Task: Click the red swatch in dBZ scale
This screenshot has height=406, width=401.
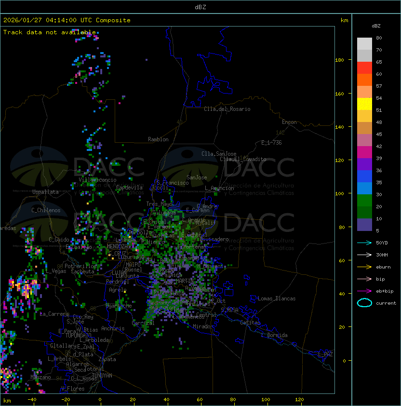Action: [x=364, y=68]
